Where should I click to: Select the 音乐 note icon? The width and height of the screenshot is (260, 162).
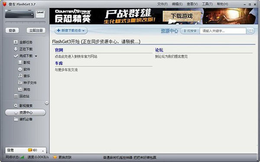pyautogui.click(x=20, y=76)
